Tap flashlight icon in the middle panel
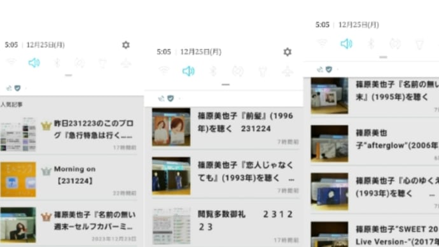Image resolution: width=439 pixels, height=247 pixels. point(262,72)
